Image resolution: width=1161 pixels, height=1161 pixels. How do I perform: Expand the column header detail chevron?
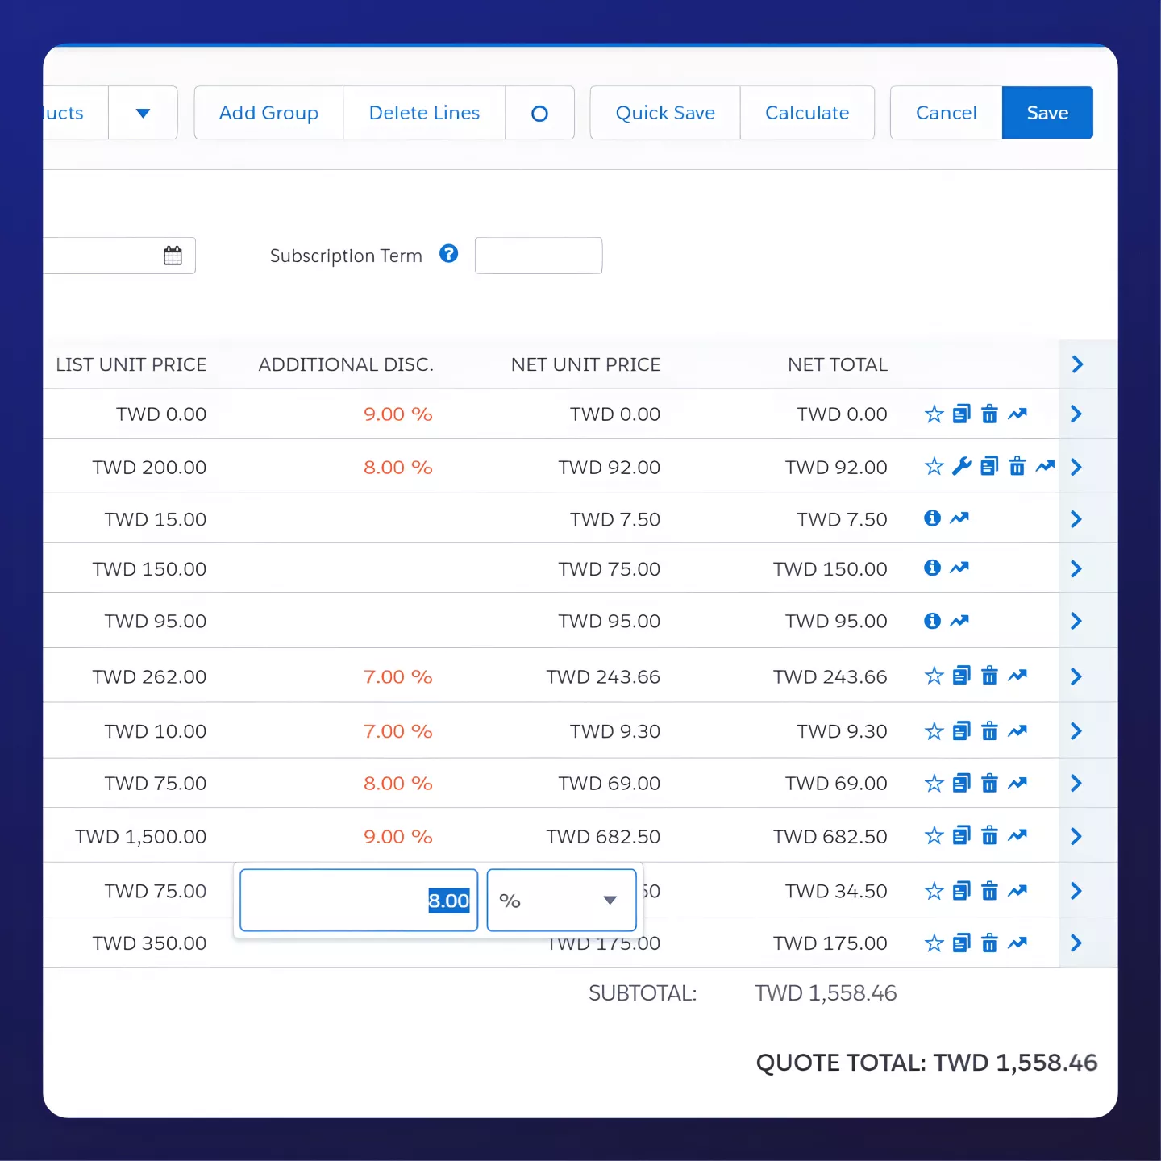pyautogui.click(x=1077, y=364)
